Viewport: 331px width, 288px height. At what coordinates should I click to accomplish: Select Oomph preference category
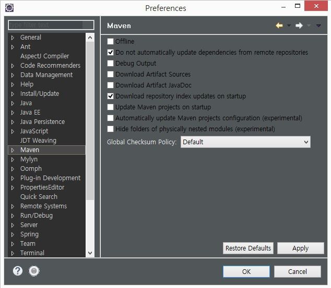pos(31,169)
